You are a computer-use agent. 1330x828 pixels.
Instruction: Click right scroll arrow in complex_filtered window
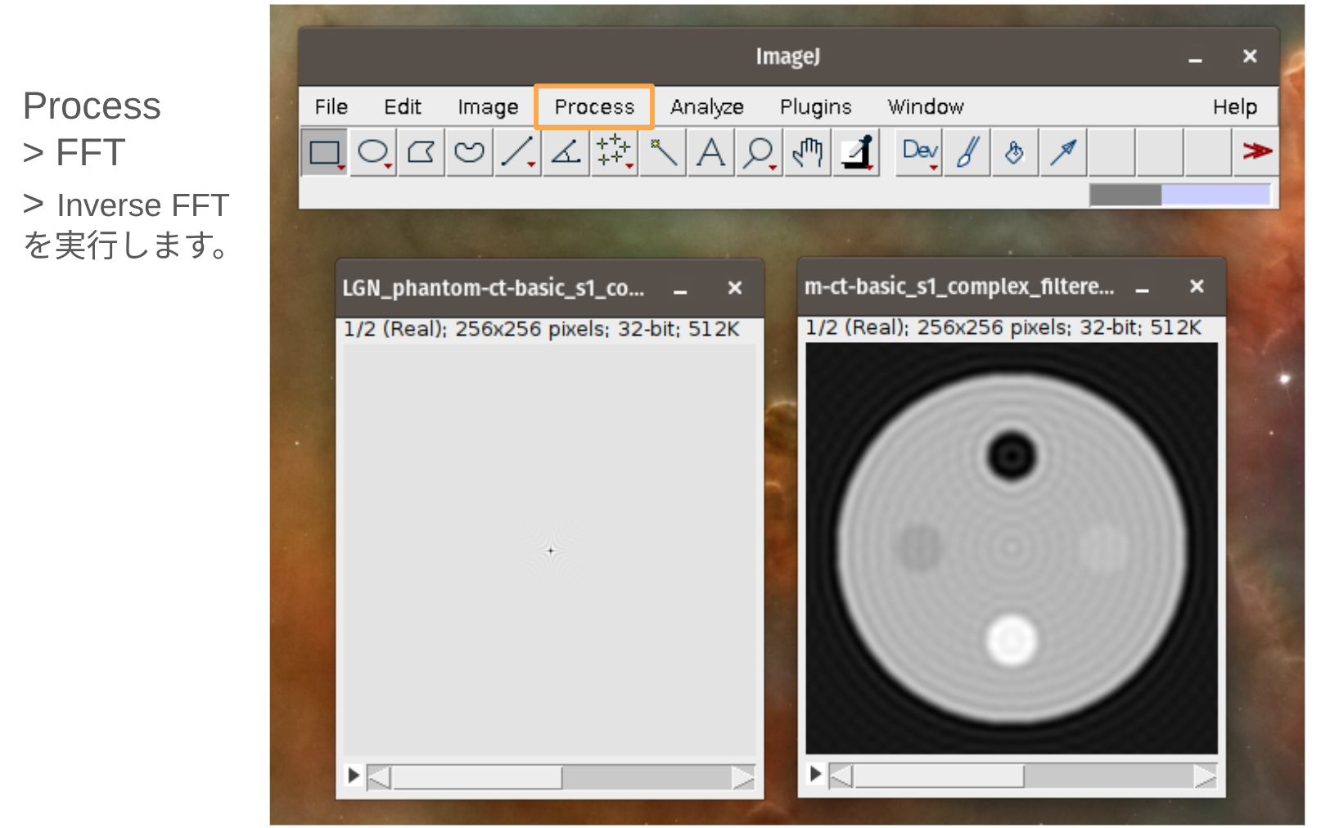(1205, 776)
